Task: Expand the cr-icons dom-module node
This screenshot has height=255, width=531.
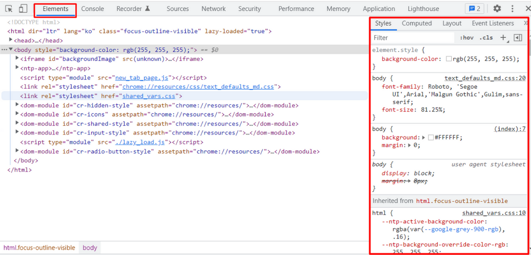Action: pyautogui.click(x=17, y=114)
